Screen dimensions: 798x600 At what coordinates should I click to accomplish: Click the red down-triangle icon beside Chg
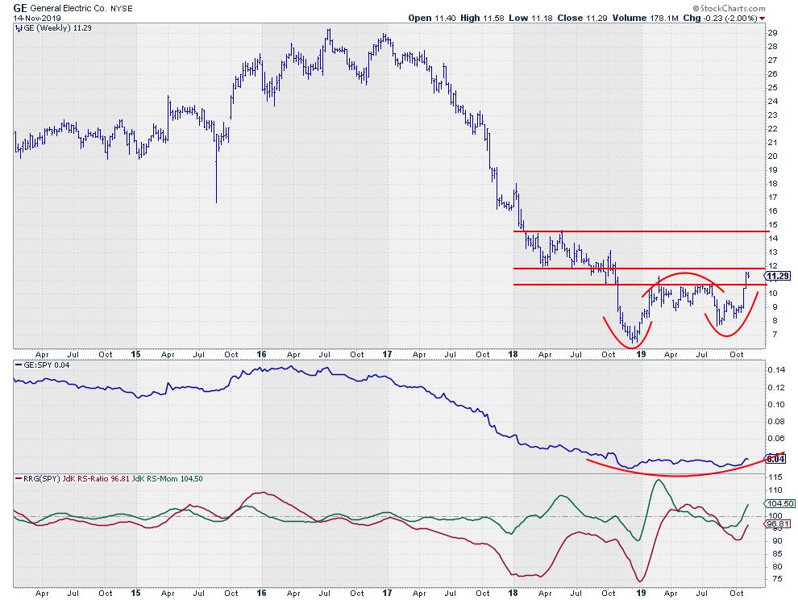tap(762, 19)
